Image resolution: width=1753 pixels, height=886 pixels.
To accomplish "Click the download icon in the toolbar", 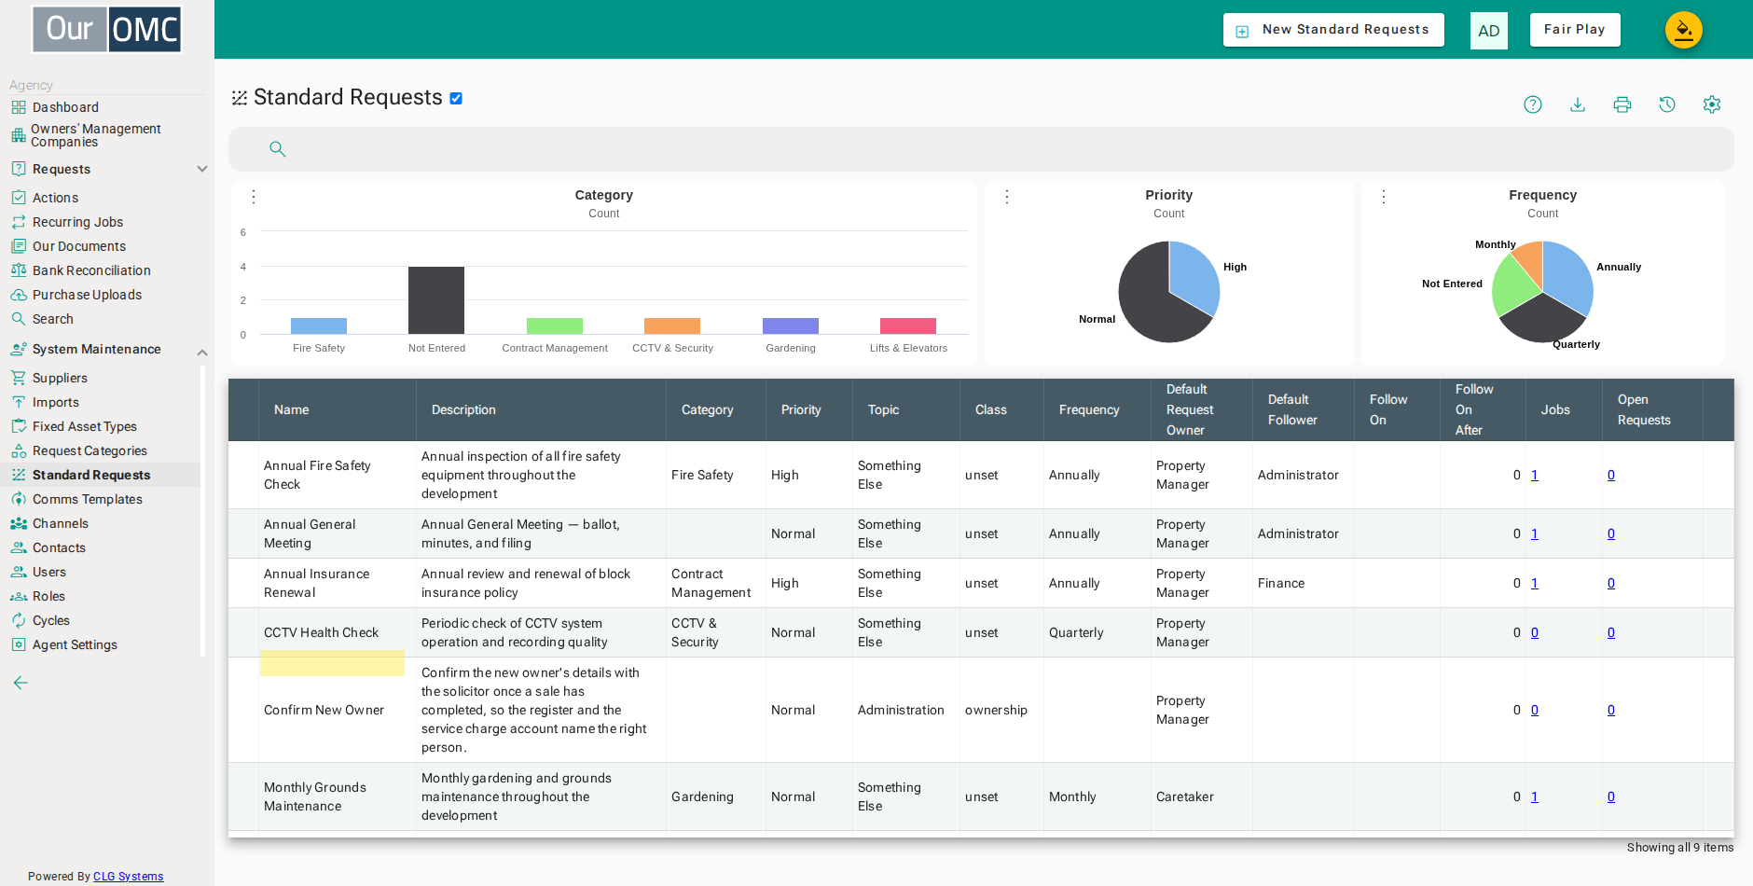I will pos(1578,104).
